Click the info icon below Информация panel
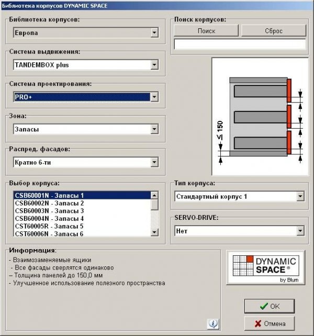 213,323
